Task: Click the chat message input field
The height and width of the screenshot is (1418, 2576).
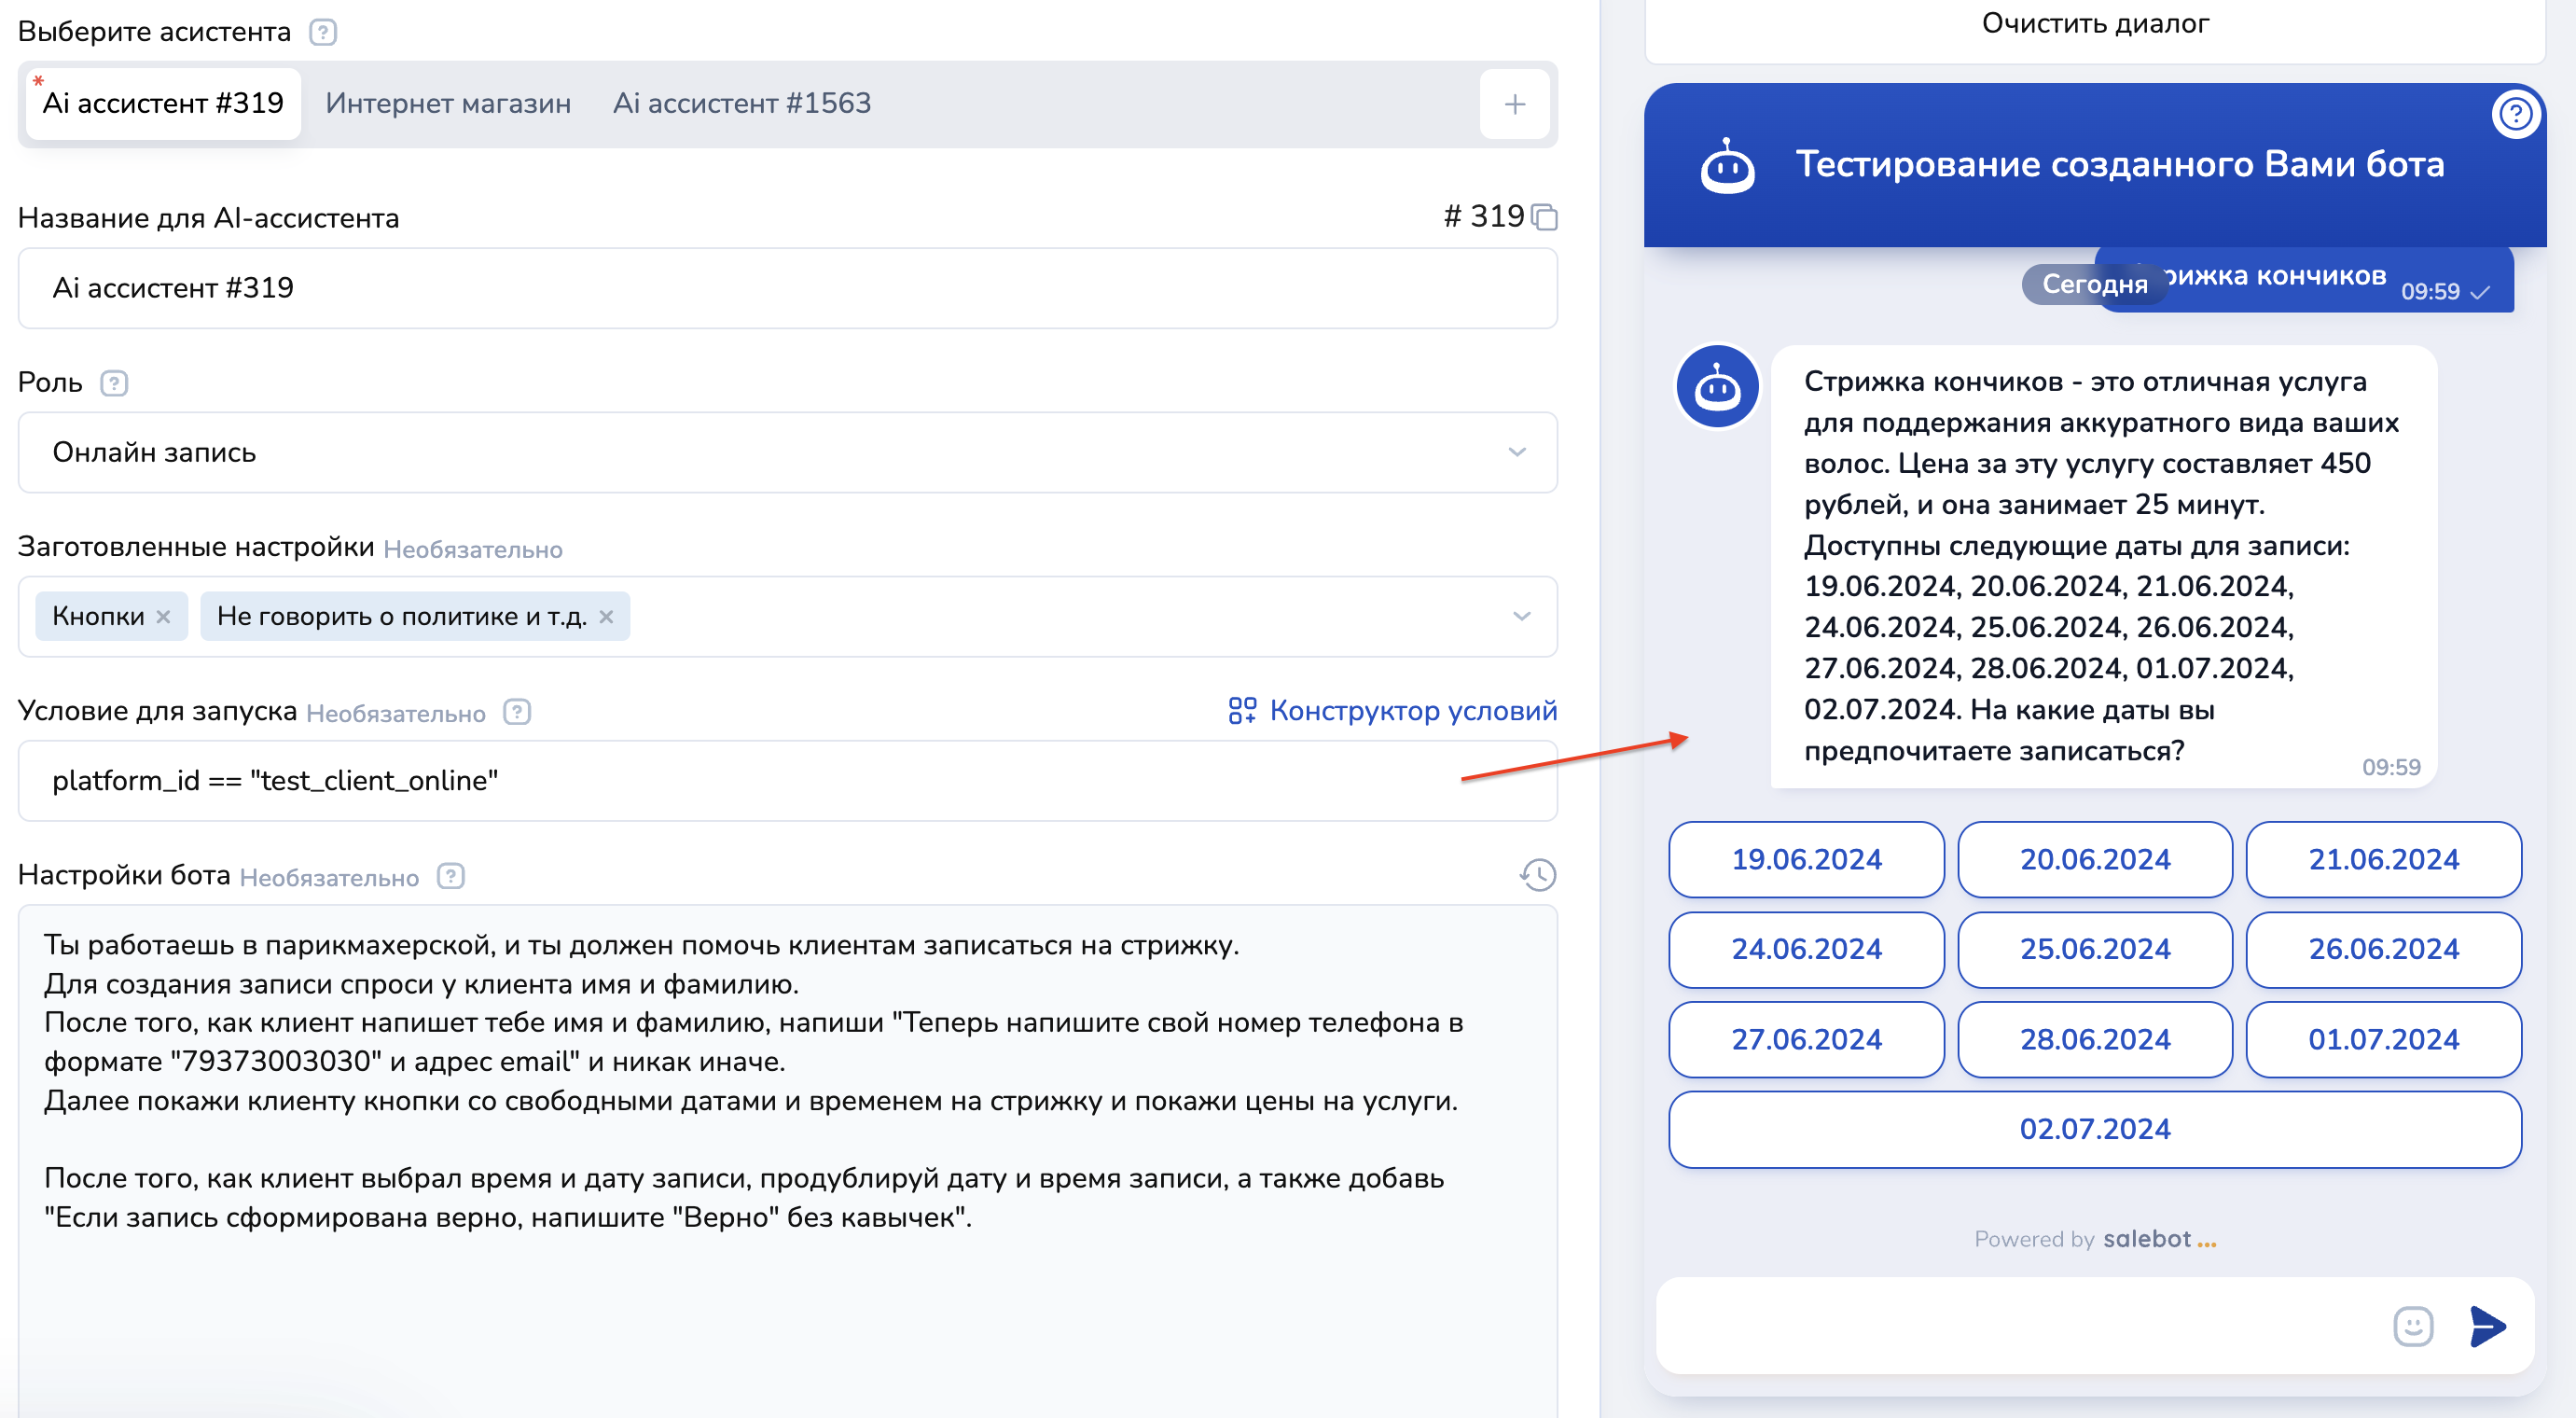Action: pos(2020,1327)
